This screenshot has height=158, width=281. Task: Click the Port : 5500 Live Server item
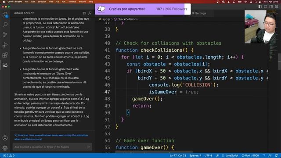(x=250, y=155)
